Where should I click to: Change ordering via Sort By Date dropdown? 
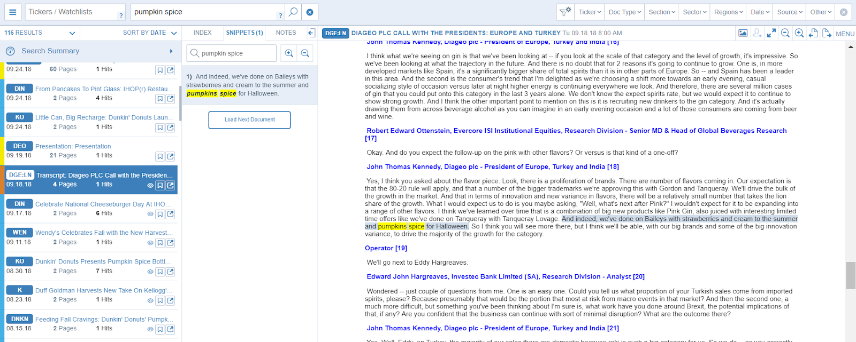[150, 33]
